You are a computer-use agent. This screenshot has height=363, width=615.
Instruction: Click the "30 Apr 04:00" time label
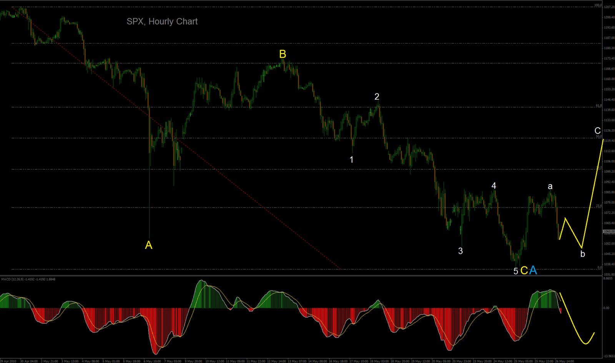(29, 361)
